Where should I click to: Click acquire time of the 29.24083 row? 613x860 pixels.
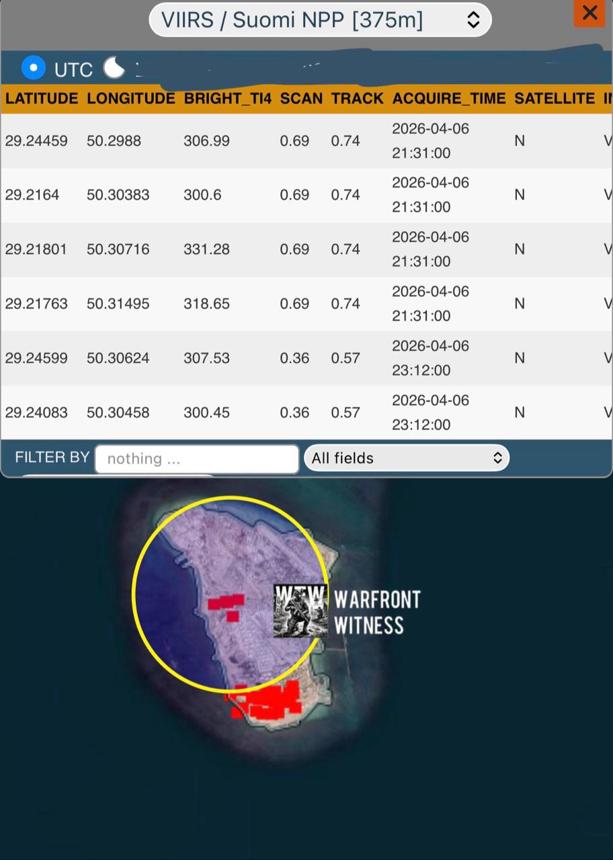click(x=430, y=413)
